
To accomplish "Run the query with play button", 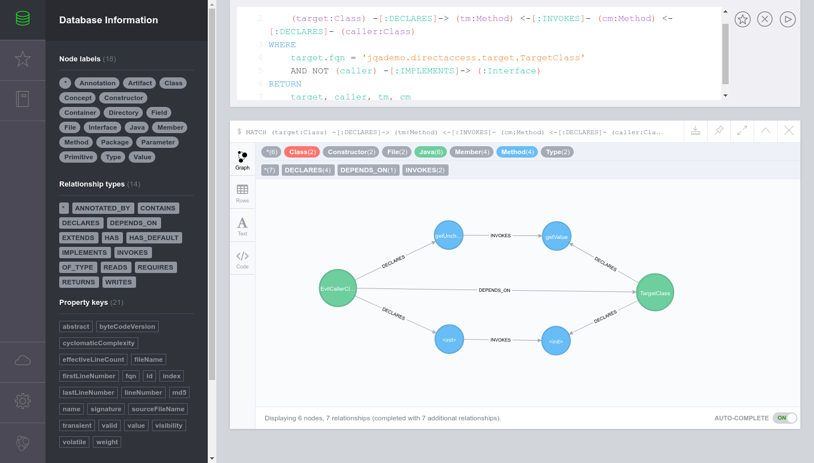I will [x=787, y=19].
